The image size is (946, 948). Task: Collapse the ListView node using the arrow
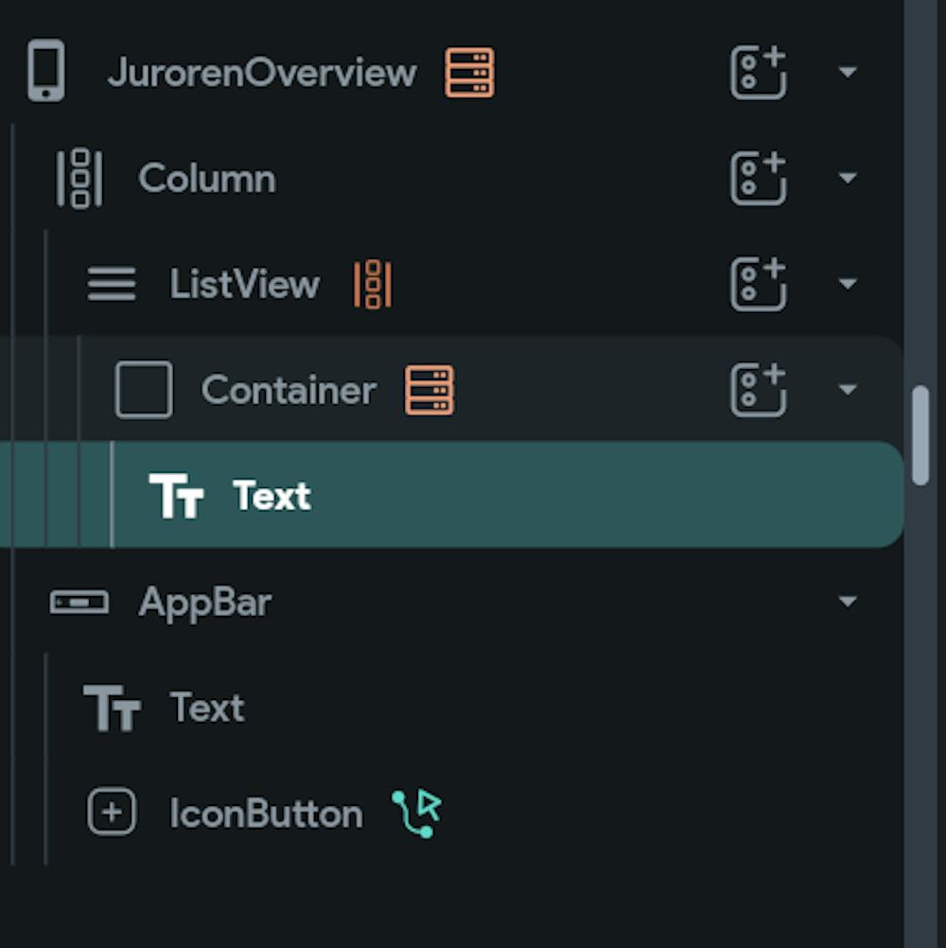click(848, 284)
